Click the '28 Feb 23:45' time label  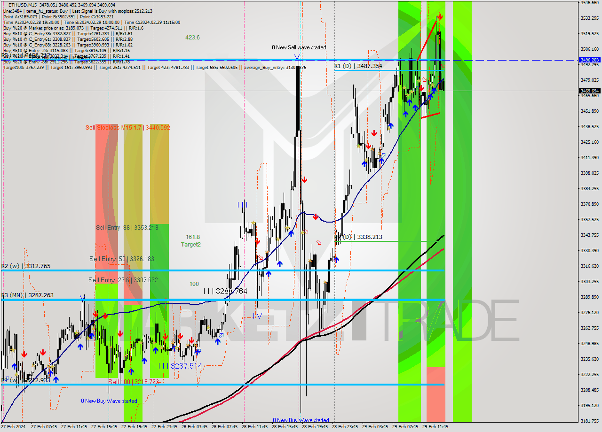click(345, 427)
